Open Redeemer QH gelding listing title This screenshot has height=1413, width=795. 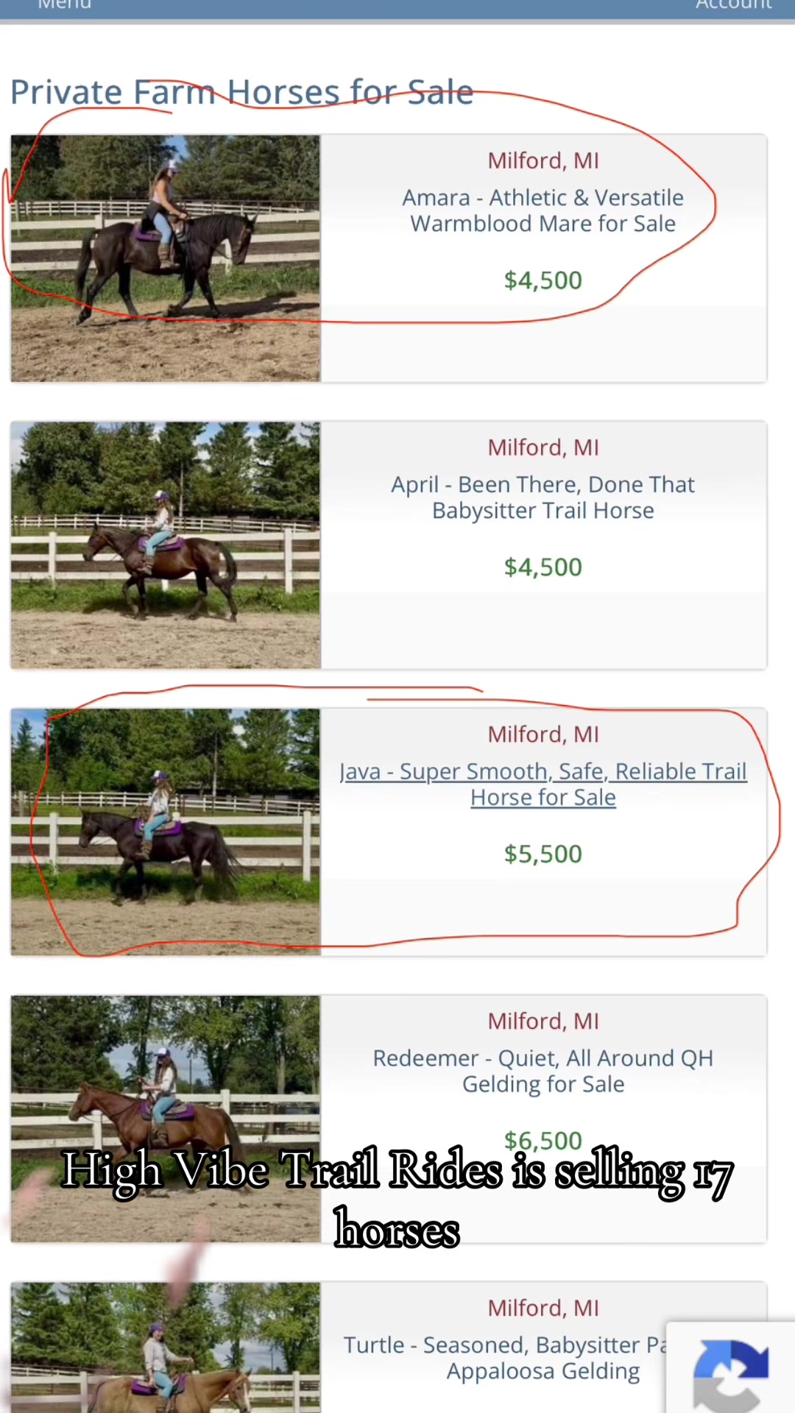[x=543, y=1072]
